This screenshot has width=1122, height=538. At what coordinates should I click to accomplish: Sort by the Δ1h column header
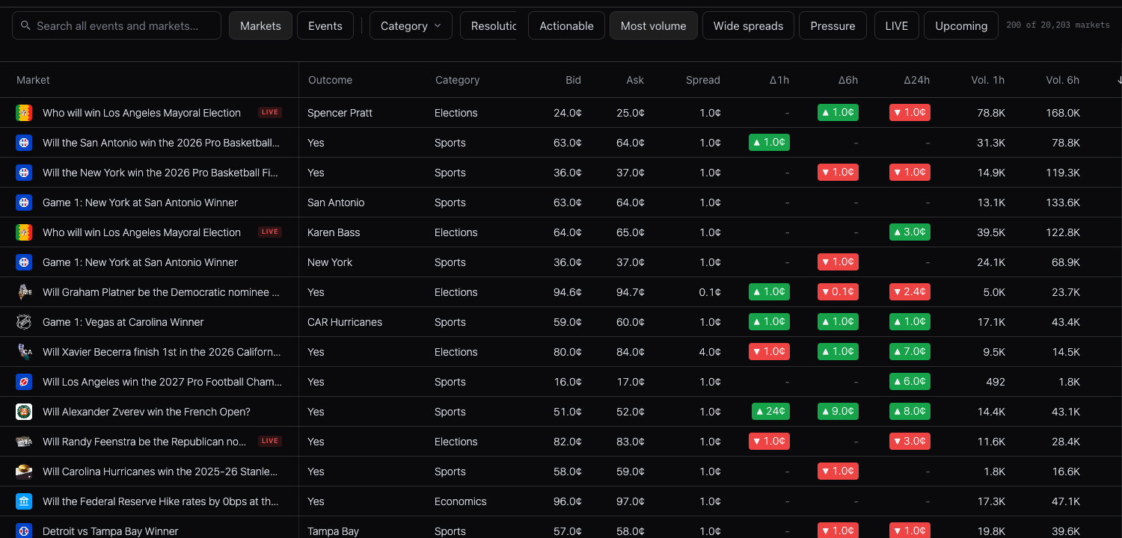(x=779, y=80)
